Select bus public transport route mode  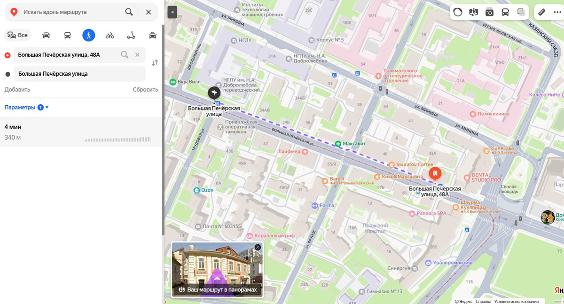tap(67, 35)
